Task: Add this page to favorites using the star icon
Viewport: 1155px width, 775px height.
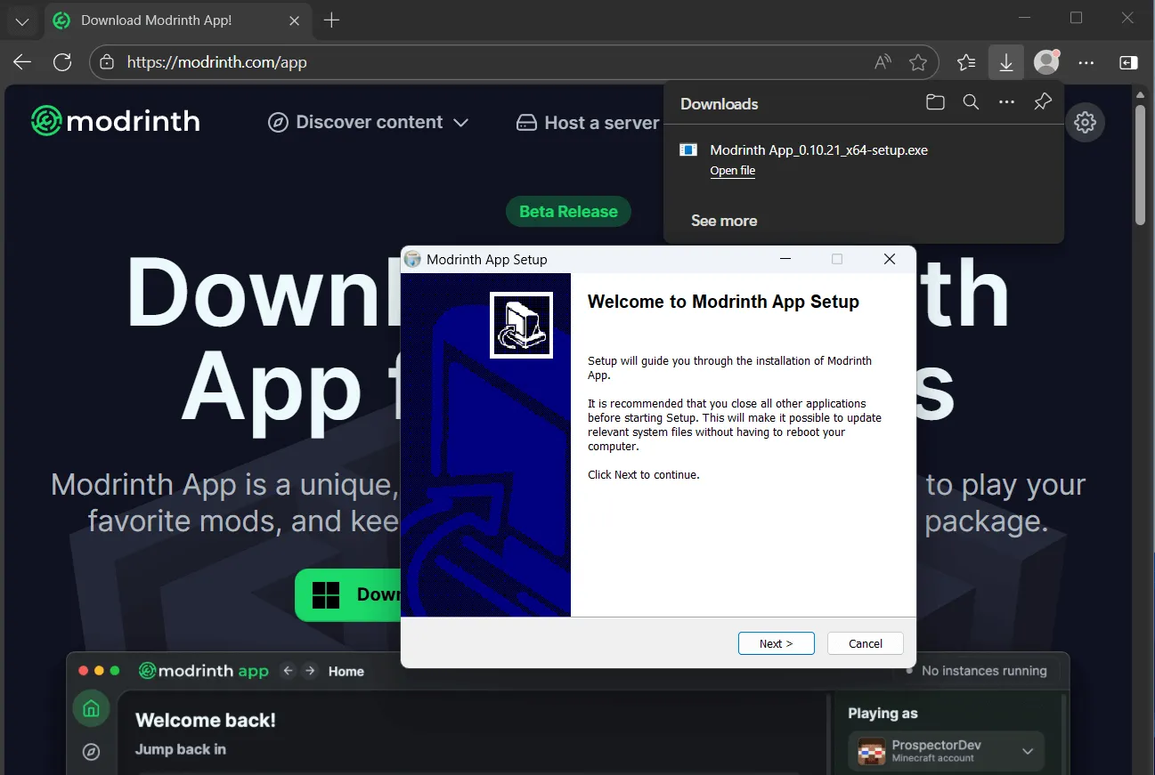Action: (x=918, y=62)
